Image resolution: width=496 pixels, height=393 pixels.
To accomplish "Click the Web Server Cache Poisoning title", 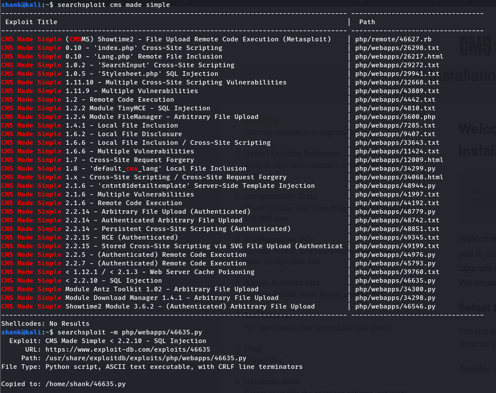I will pos(128,272).
